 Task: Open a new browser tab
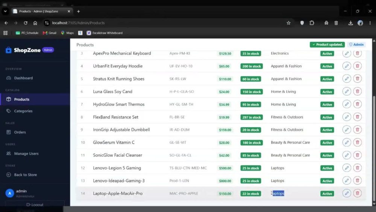pyautogui.click(x=79, y=11)
